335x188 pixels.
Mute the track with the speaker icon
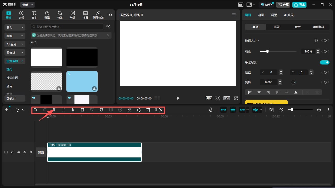(25, 152)
